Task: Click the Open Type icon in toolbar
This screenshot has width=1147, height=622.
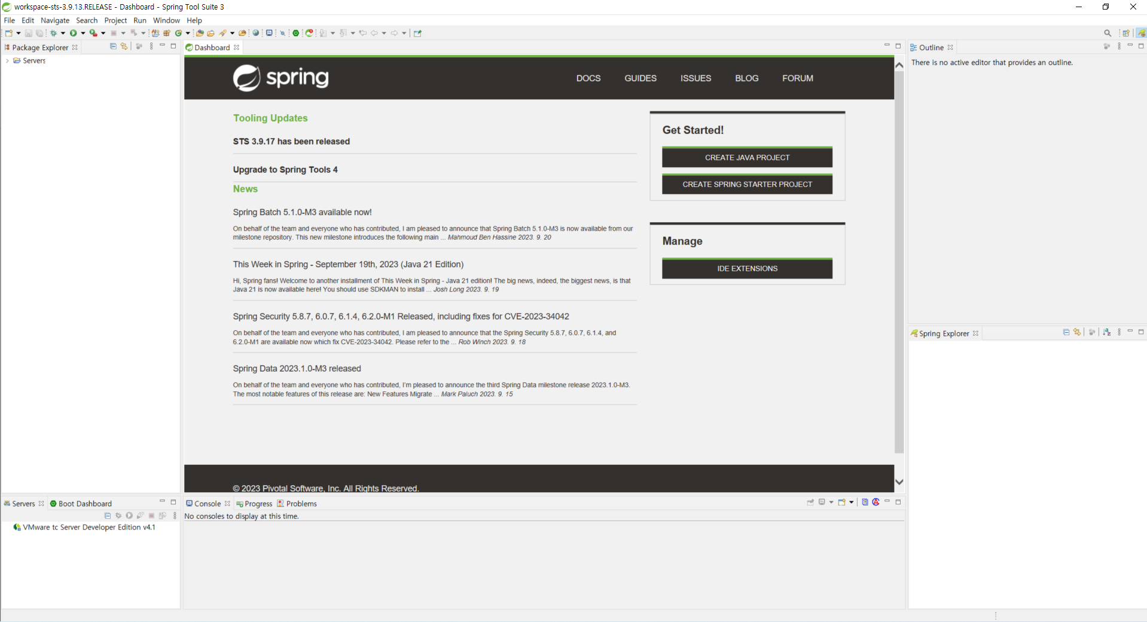Action: click(199, 33)
